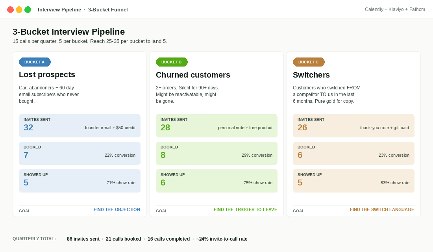Click 'thank-you note + gift card' note
The width and height of the screenshot is (433, 252).
point(385,128)
